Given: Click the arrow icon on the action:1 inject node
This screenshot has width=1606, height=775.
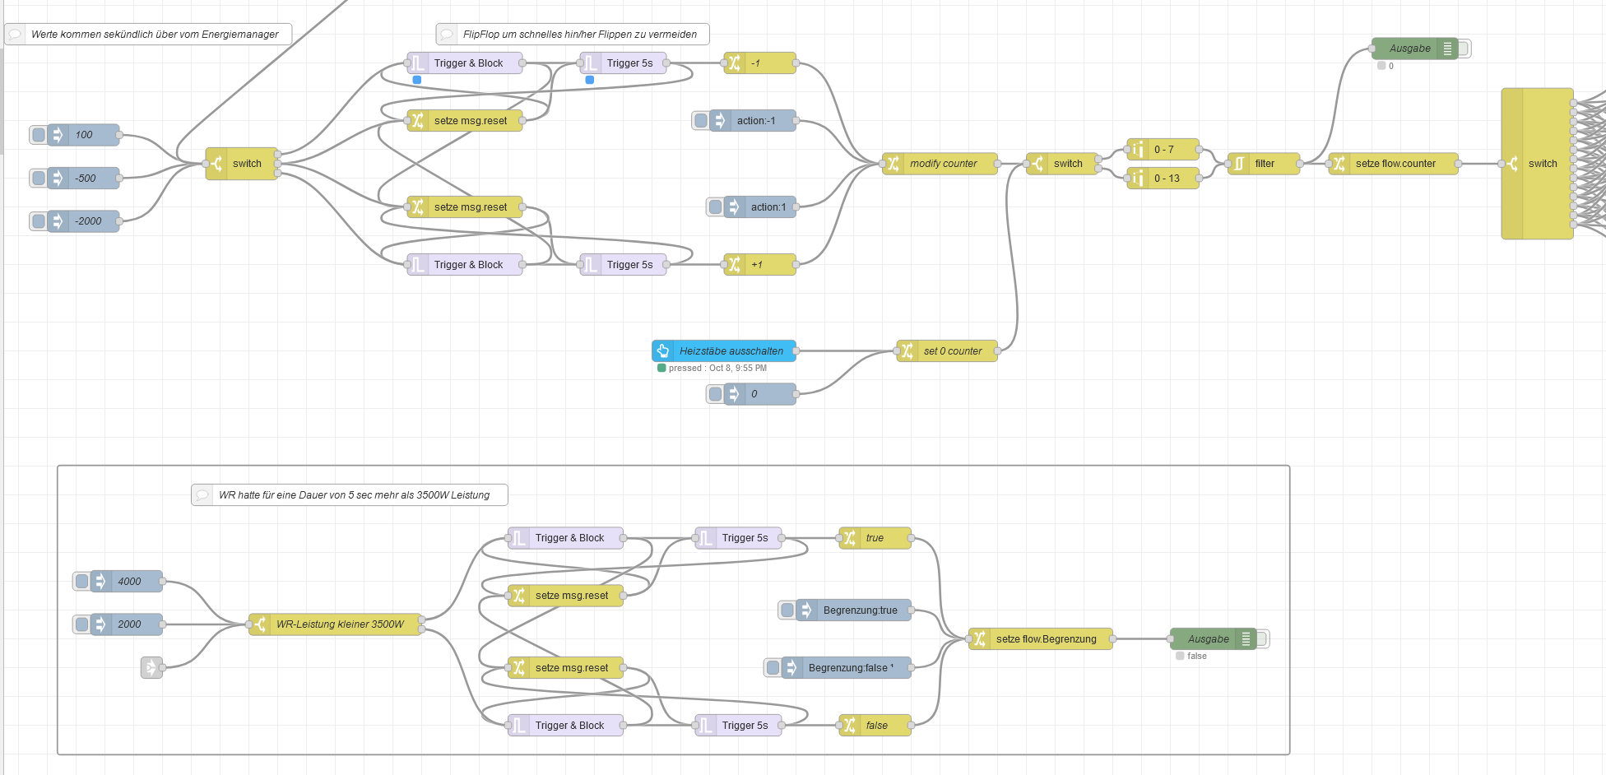Looking at the screenshot, I should (x=734, y=207).
